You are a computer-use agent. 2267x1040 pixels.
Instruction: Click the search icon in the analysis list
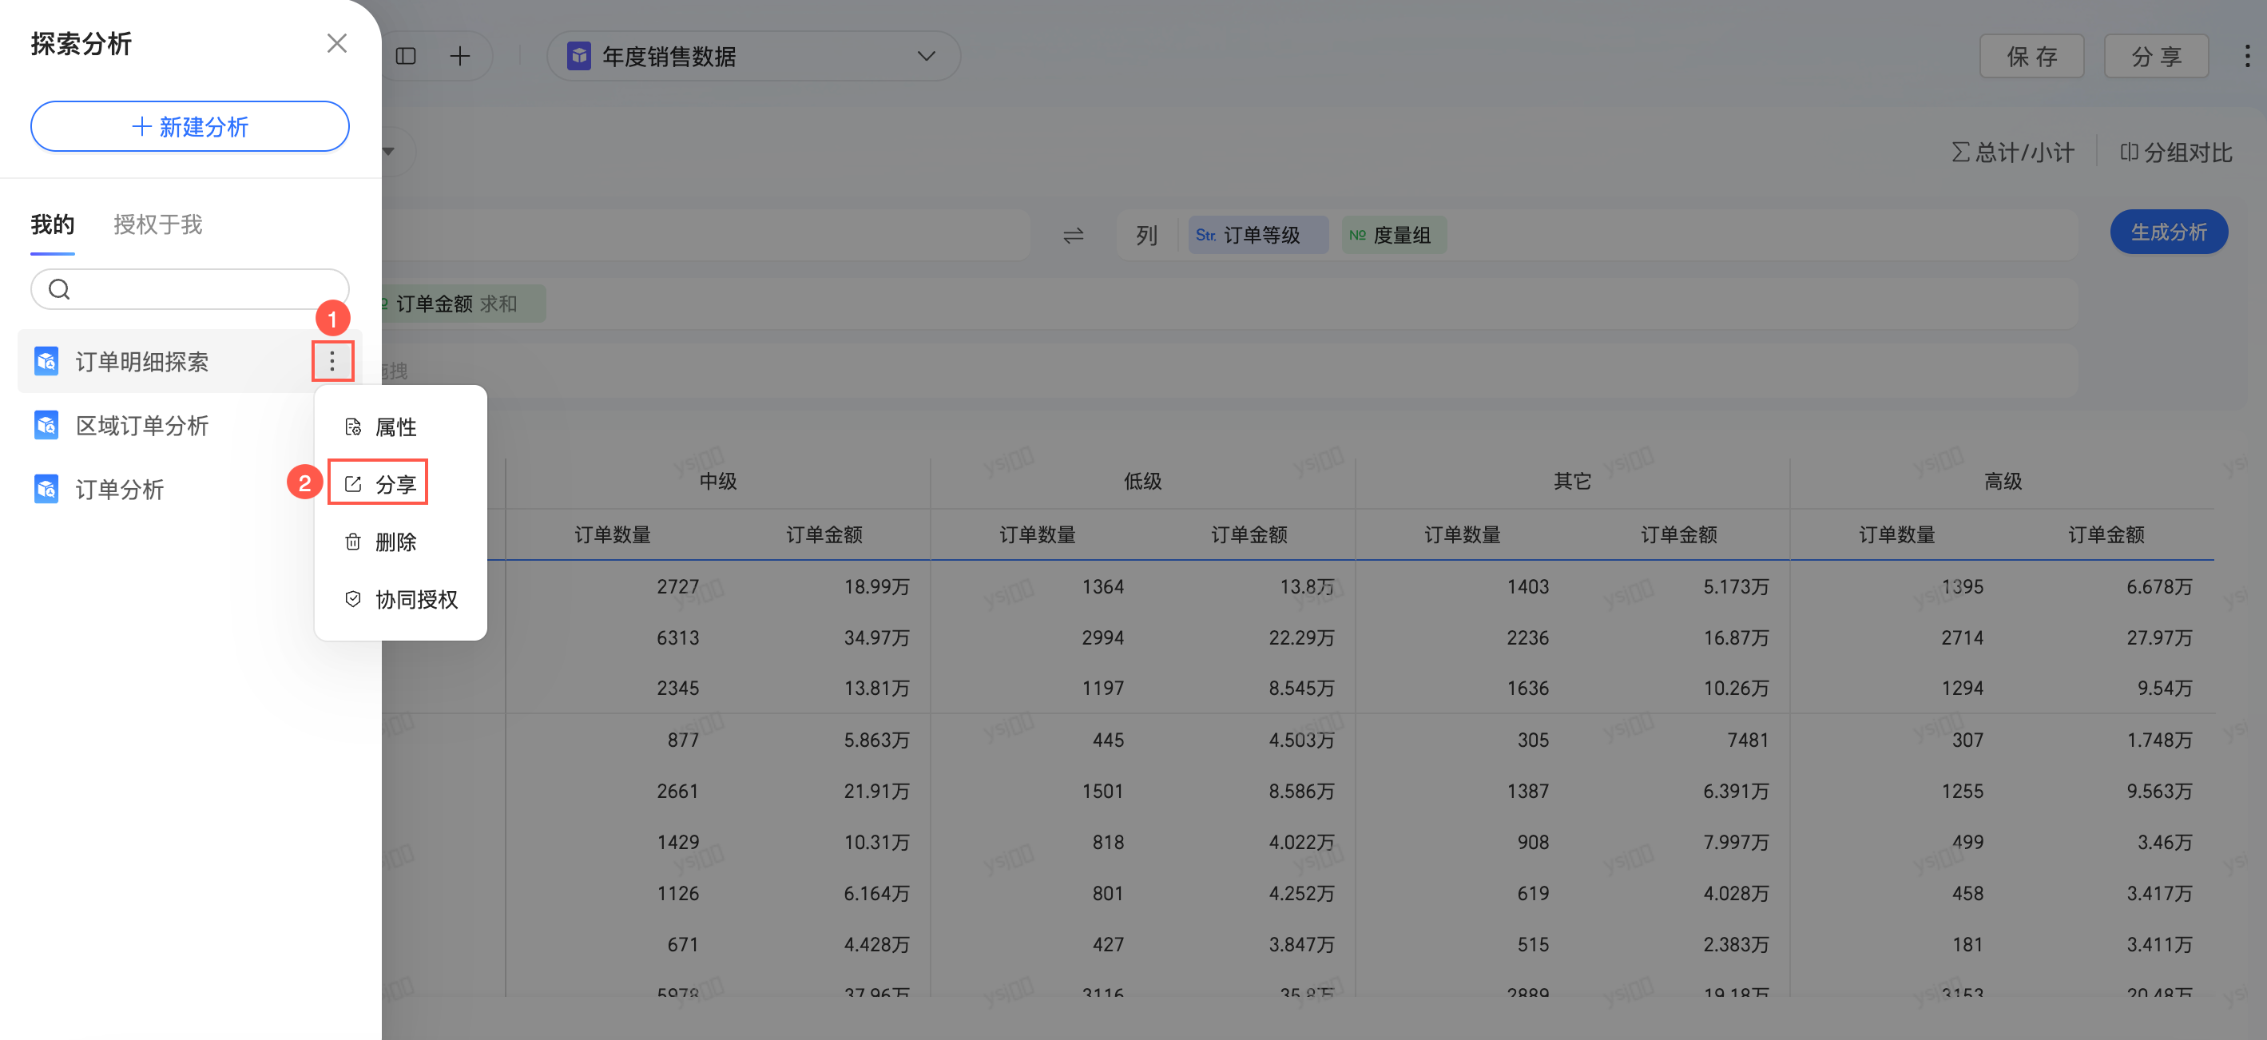coord(59,289)
